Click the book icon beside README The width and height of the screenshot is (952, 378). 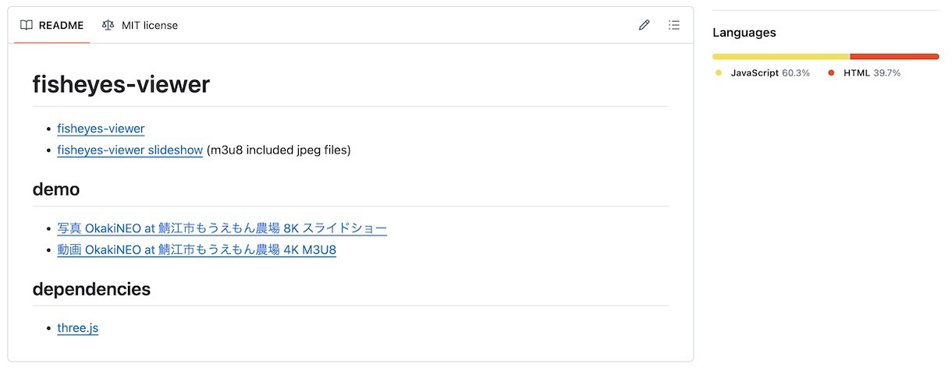pyautogui.click(x=27, y=25)
